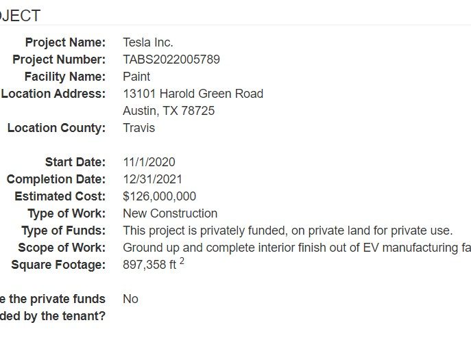Select project number TABS2022005789 text
The image size is (471, 340).
(171, 60)
